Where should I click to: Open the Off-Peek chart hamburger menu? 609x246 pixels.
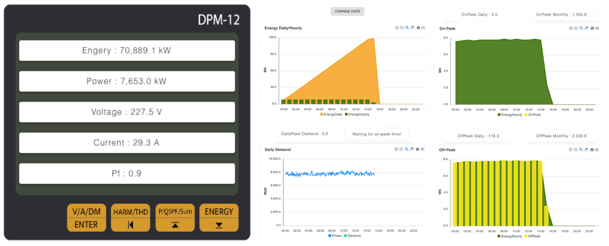click(597, 150)
